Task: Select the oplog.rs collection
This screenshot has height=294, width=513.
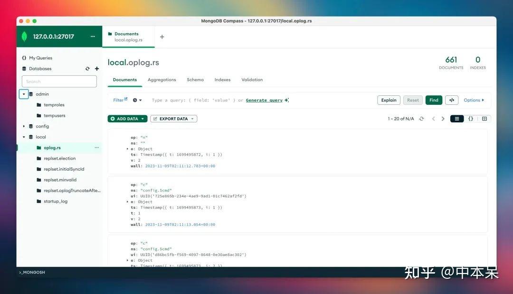Action: pos(59,147)
